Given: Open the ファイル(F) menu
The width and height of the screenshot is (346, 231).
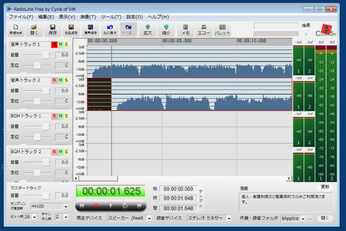Looking at the screenshot, I should point(21,17).
